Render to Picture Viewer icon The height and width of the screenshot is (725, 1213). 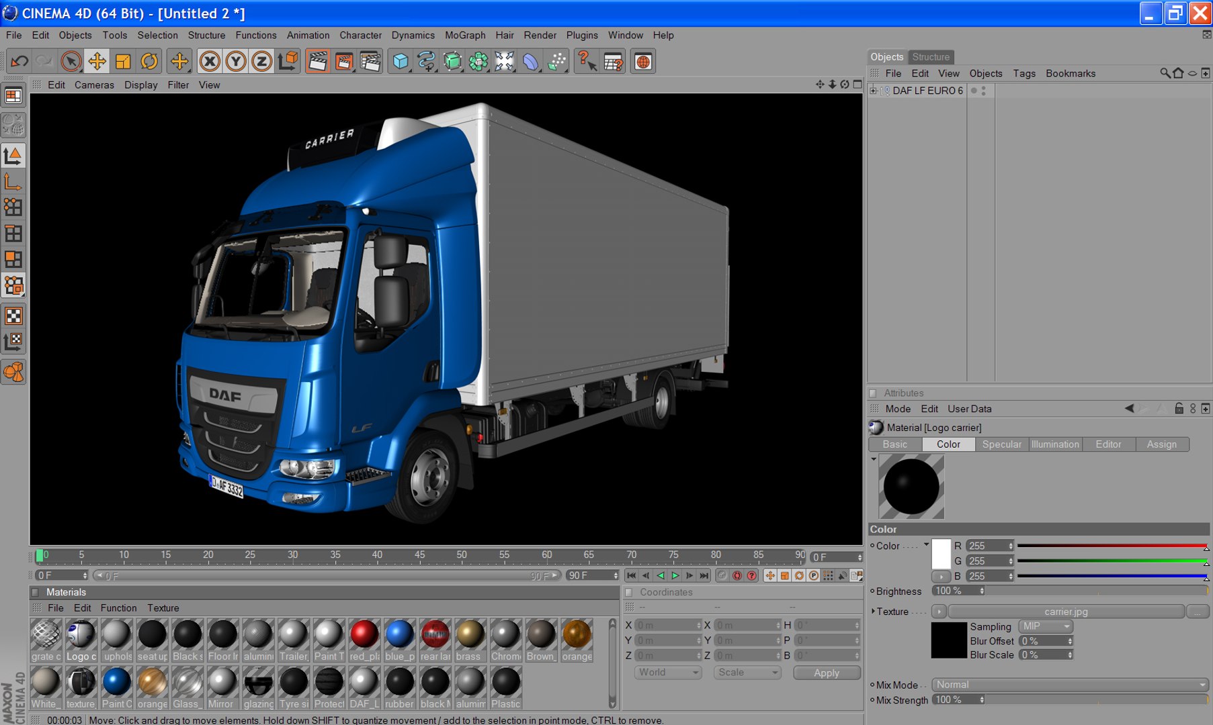344,62
